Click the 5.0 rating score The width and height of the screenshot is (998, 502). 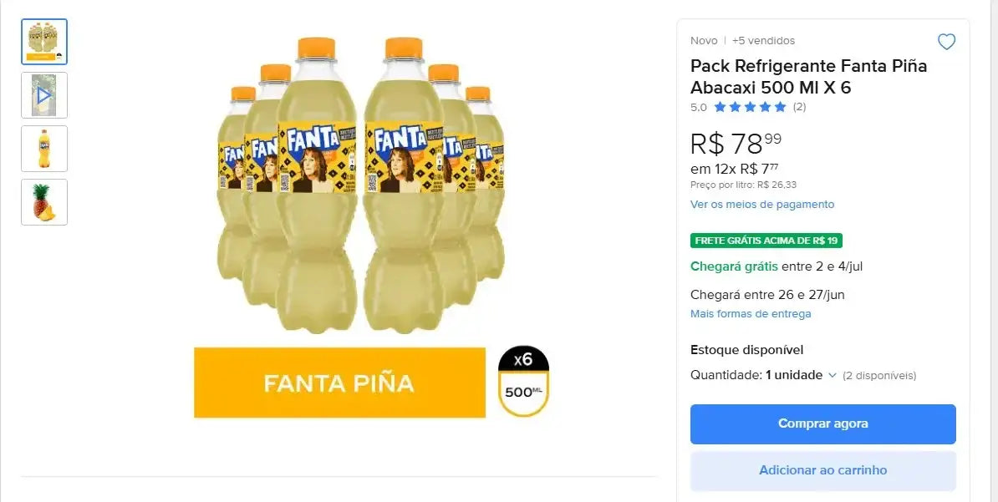click(x=698, y=107)
